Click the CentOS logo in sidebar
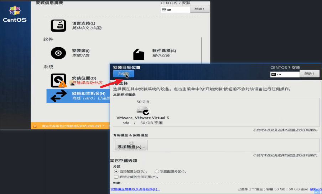The height and width of the screenshot is (194, 322). coord(15,14)
